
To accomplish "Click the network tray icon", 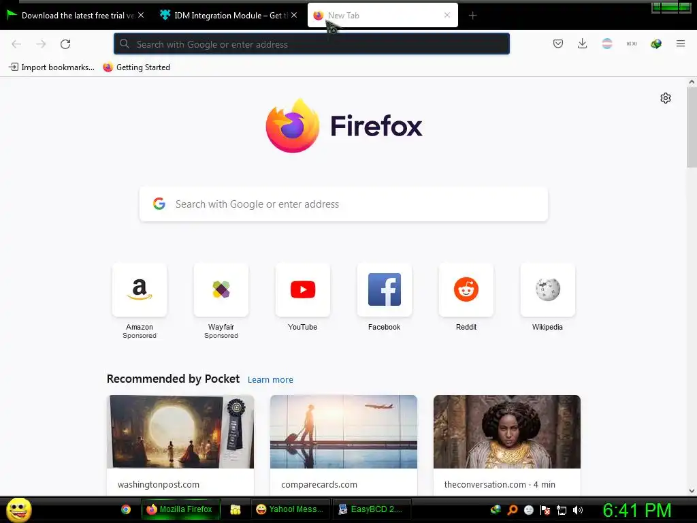I will click(x=562, y=510).
